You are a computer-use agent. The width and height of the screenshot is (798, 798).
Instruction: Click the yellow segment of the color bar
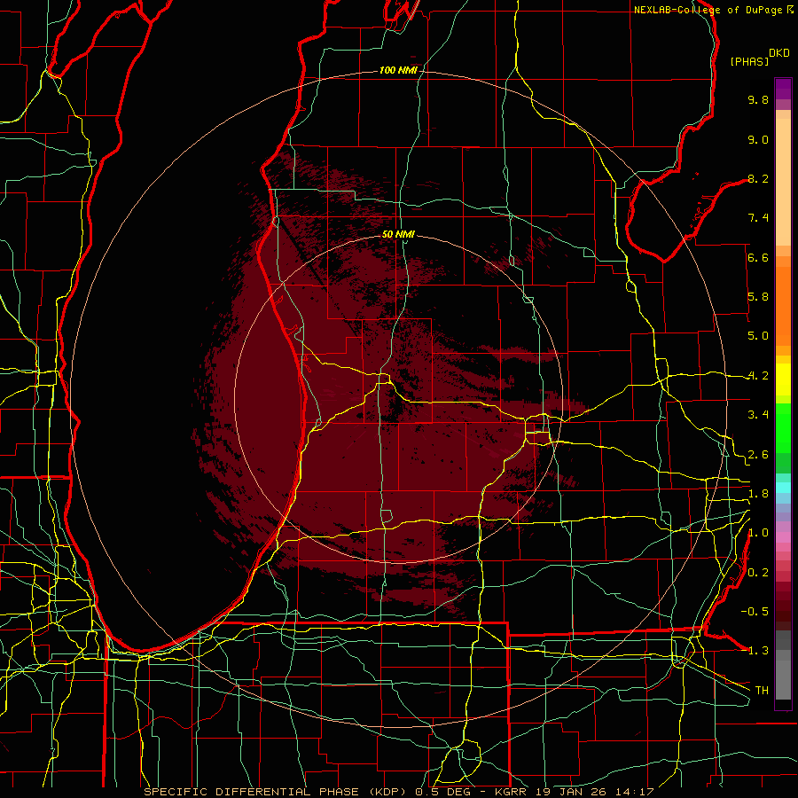(x=783, y=379)
